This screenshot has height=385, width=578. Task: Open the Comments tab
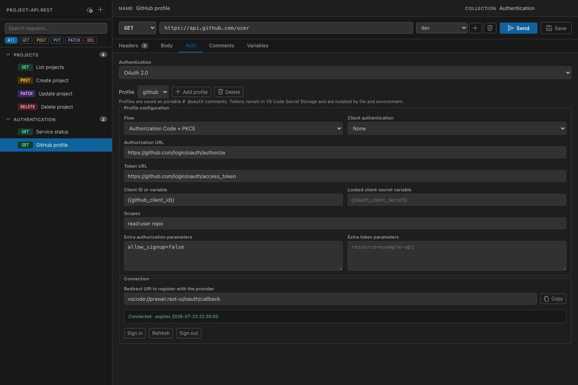pyautogui.click(x=222, y=46)
